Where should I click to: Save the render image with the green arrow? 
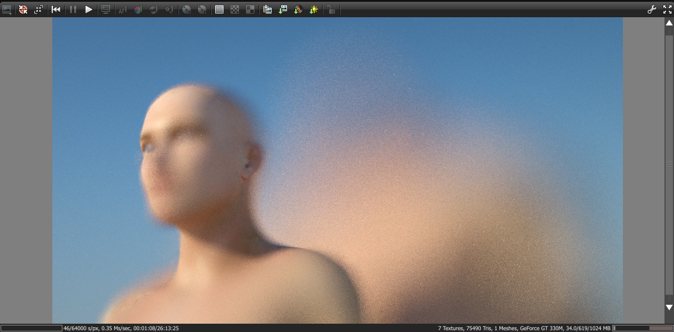(283, 10)
